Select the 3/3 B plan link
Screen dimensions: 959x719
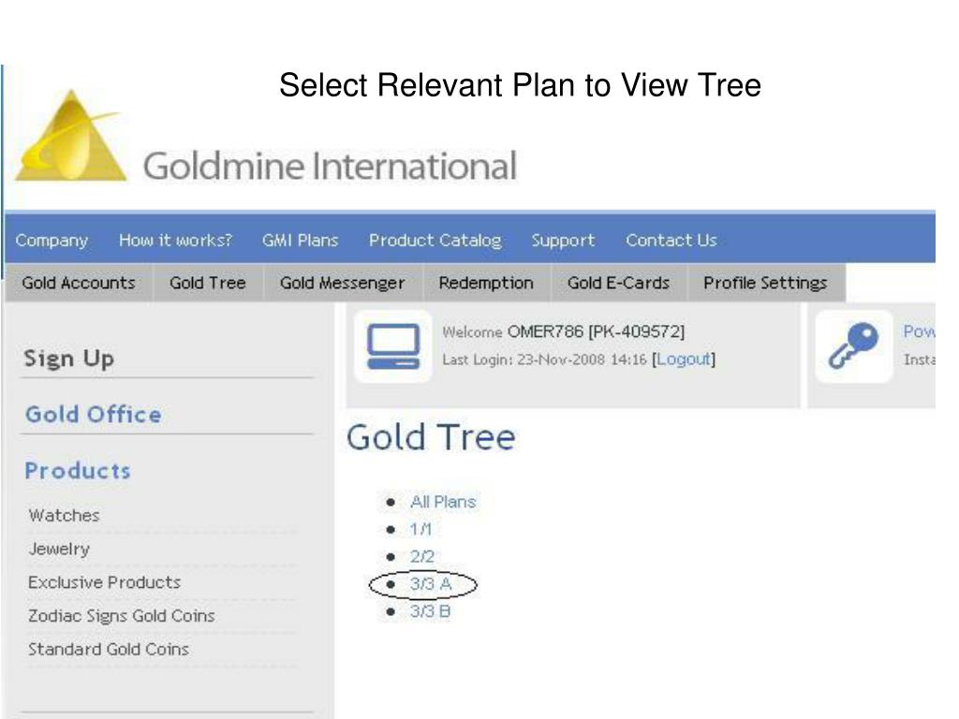(430, 611)
